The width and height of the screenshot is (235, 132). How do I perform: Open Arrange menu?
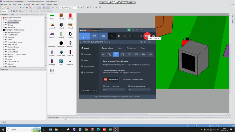(x=27, y=4)
